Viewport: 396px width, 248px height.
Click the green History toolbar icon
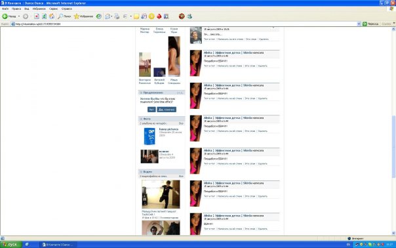pos(99,16)
